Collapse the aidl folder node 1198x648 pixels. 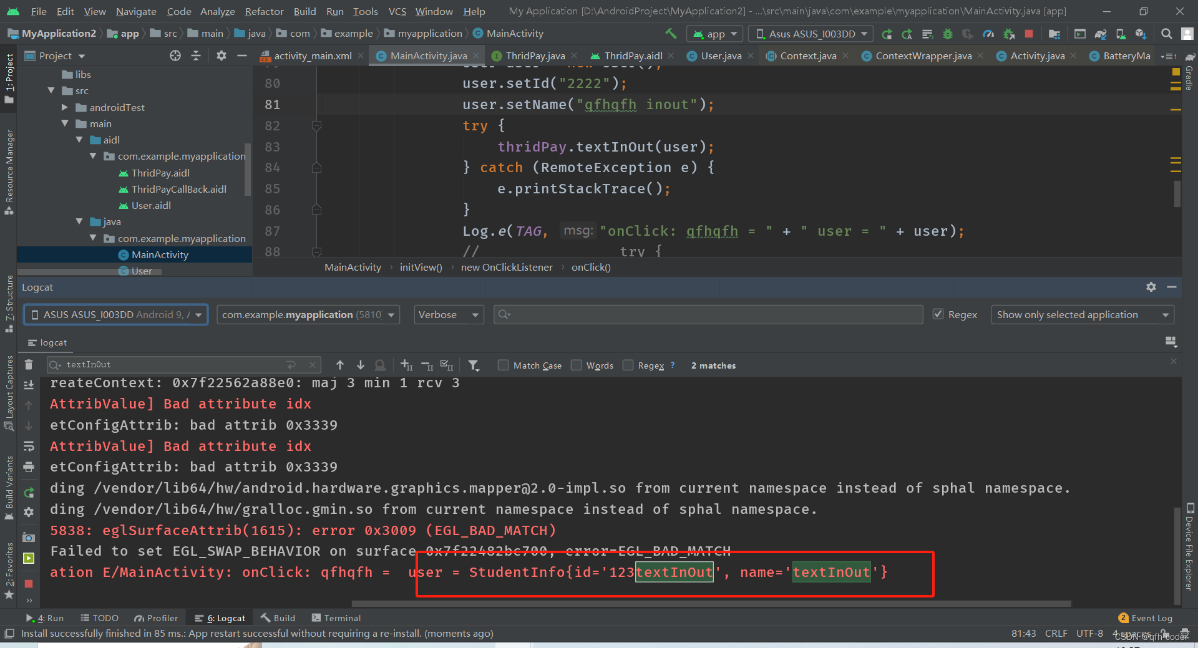[79, 140]
